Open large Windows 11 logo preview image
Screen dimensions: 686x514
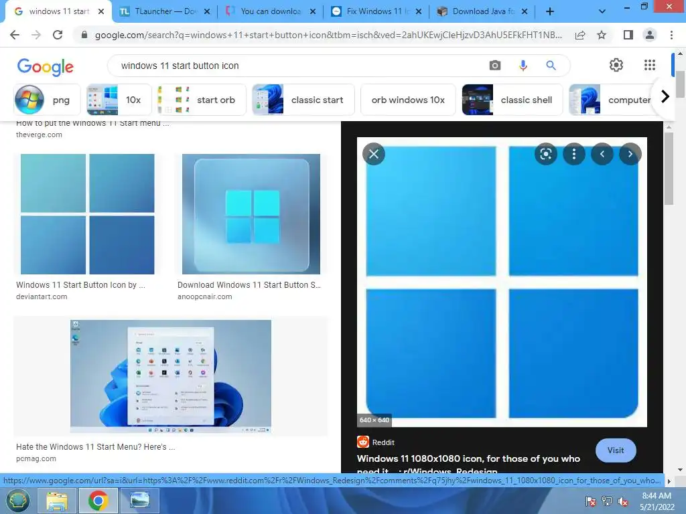pyautogui.click(x=502, y=282)
